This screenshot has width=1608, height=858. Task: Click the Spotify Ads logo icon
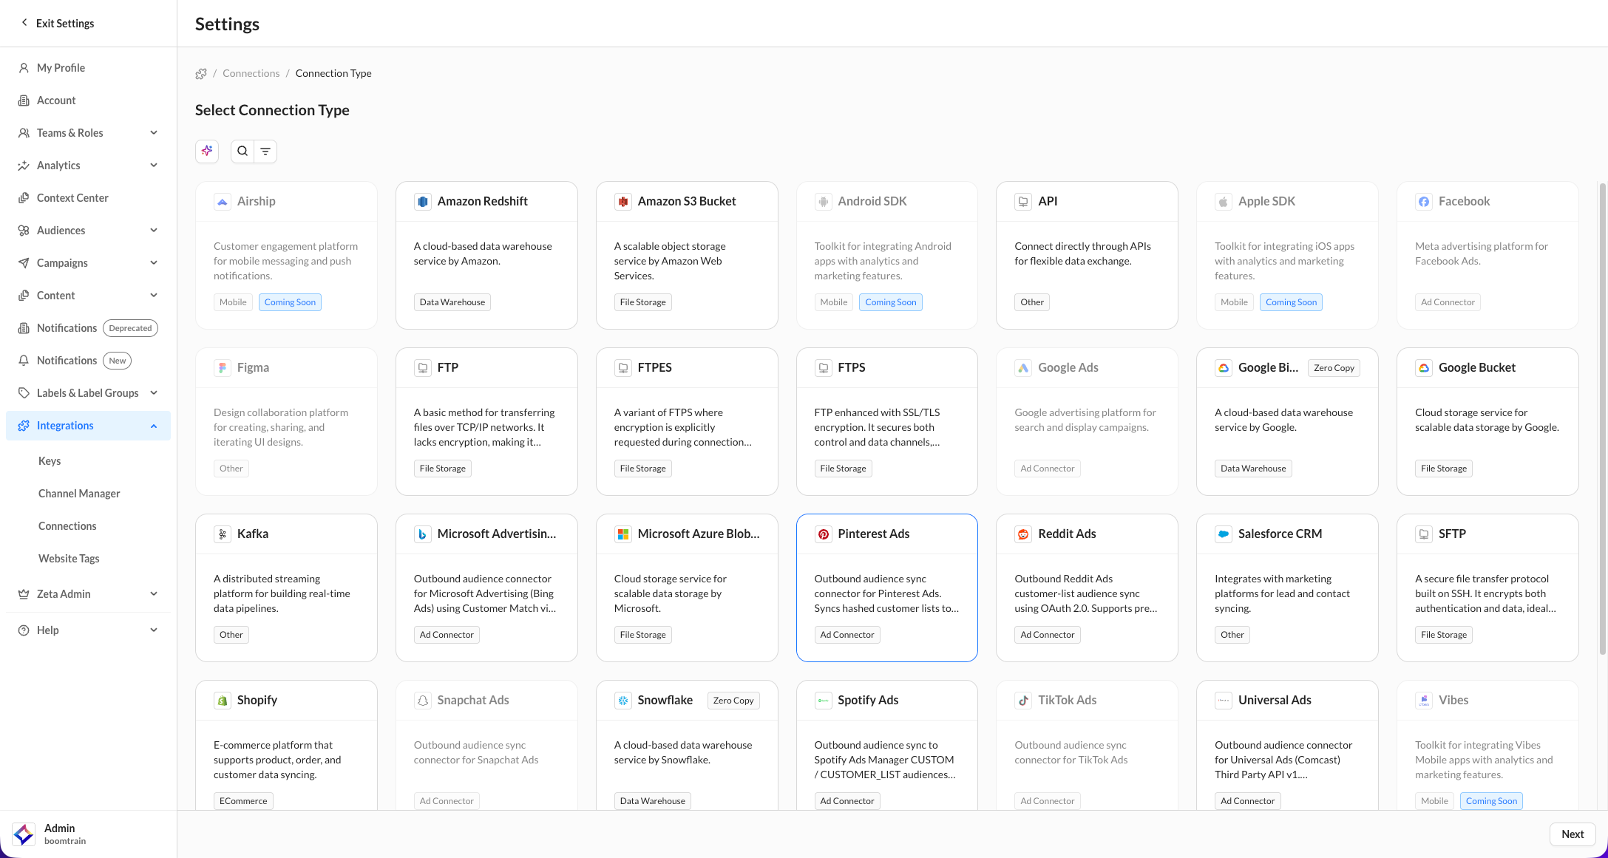coord(824,701)
